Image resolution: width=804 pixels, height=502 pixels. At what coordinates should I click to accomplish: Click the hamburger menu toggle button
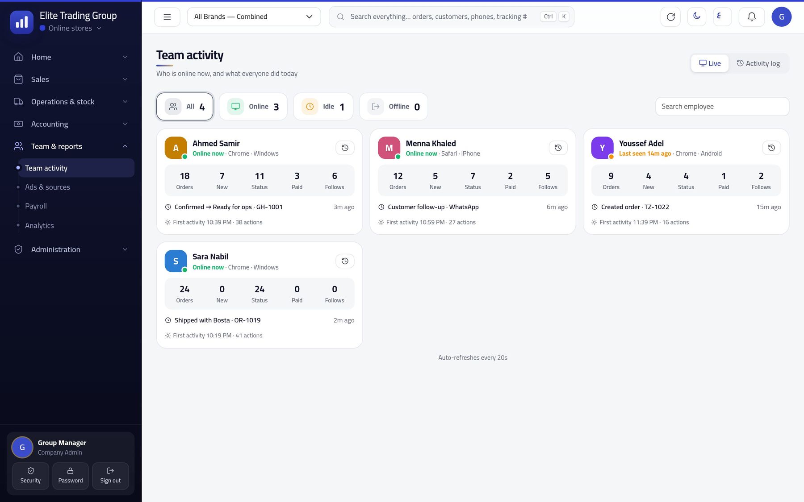coord(167,17)
